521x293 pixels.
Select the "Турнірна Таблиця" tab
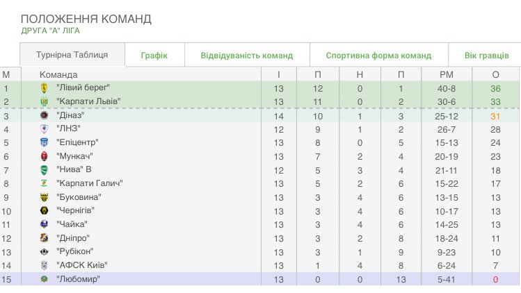[x=72, y=54]
